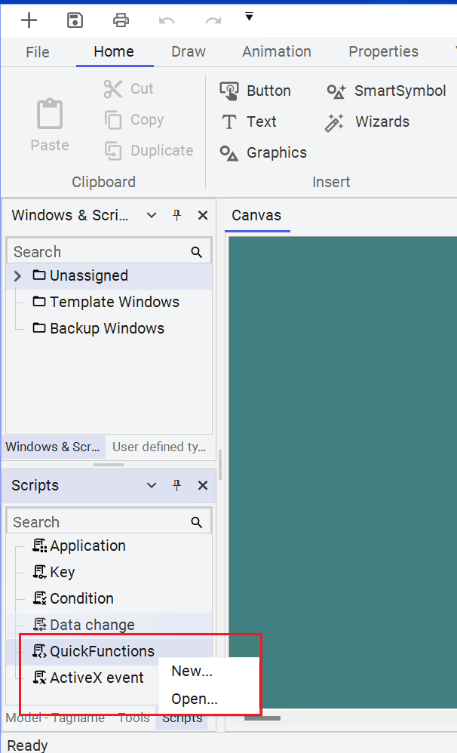This screenshot has height=753, width=457.
Task: Click the canvas horizontal scrollbar thumb
Action: (x=262, y=718)
